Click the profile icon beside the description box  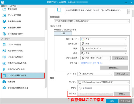click(x=59, y=10)
